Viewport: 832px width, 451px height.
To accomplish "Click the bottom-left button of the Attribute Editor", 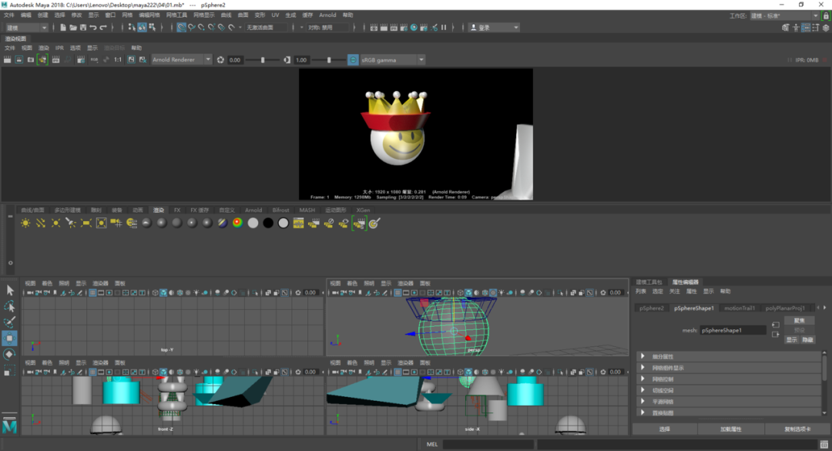I will pos(664,429).
